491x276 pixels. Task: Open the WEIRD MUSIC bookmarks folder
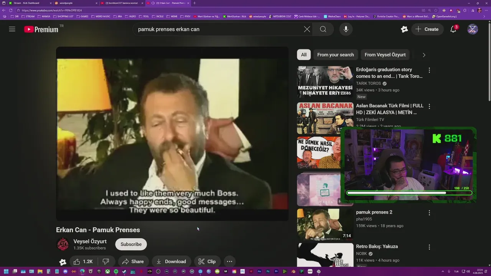click(101, 16)
